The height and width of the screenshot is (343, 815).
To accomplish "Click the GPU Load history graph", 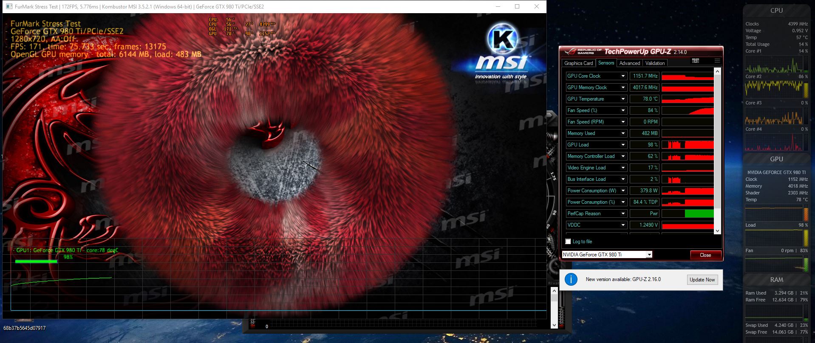I will click(x=688, y=145).
